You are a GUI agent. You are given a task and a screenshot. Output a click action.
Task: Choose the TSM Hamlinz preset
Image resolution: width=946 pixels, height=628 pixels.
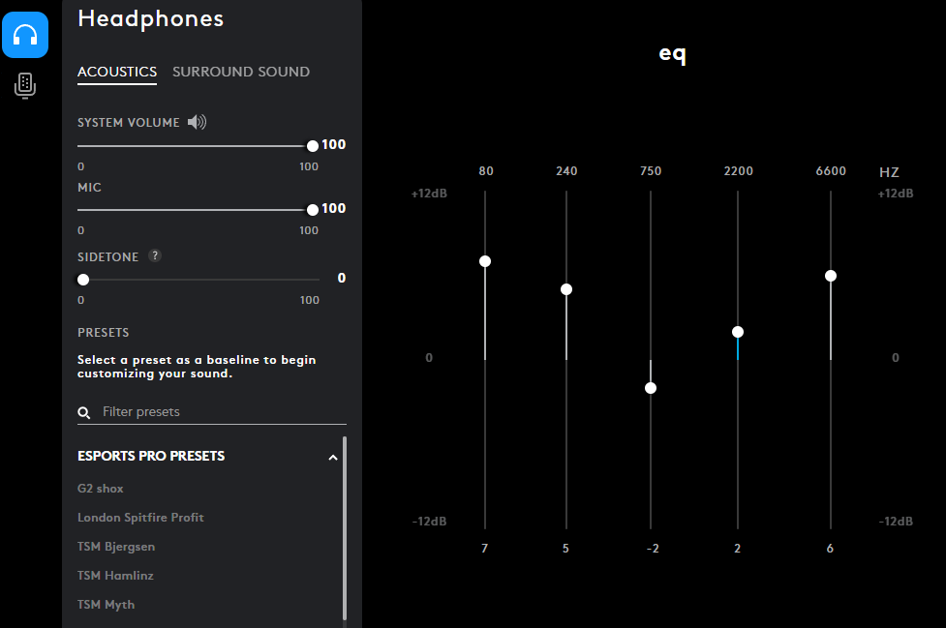point(115,576)
